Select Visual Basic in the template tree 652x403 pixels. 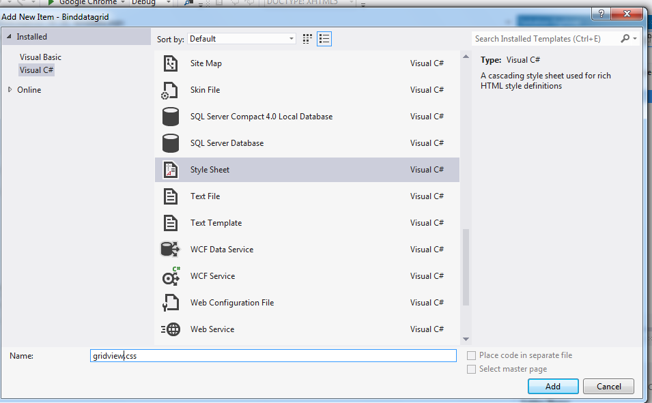pos(40,57)
